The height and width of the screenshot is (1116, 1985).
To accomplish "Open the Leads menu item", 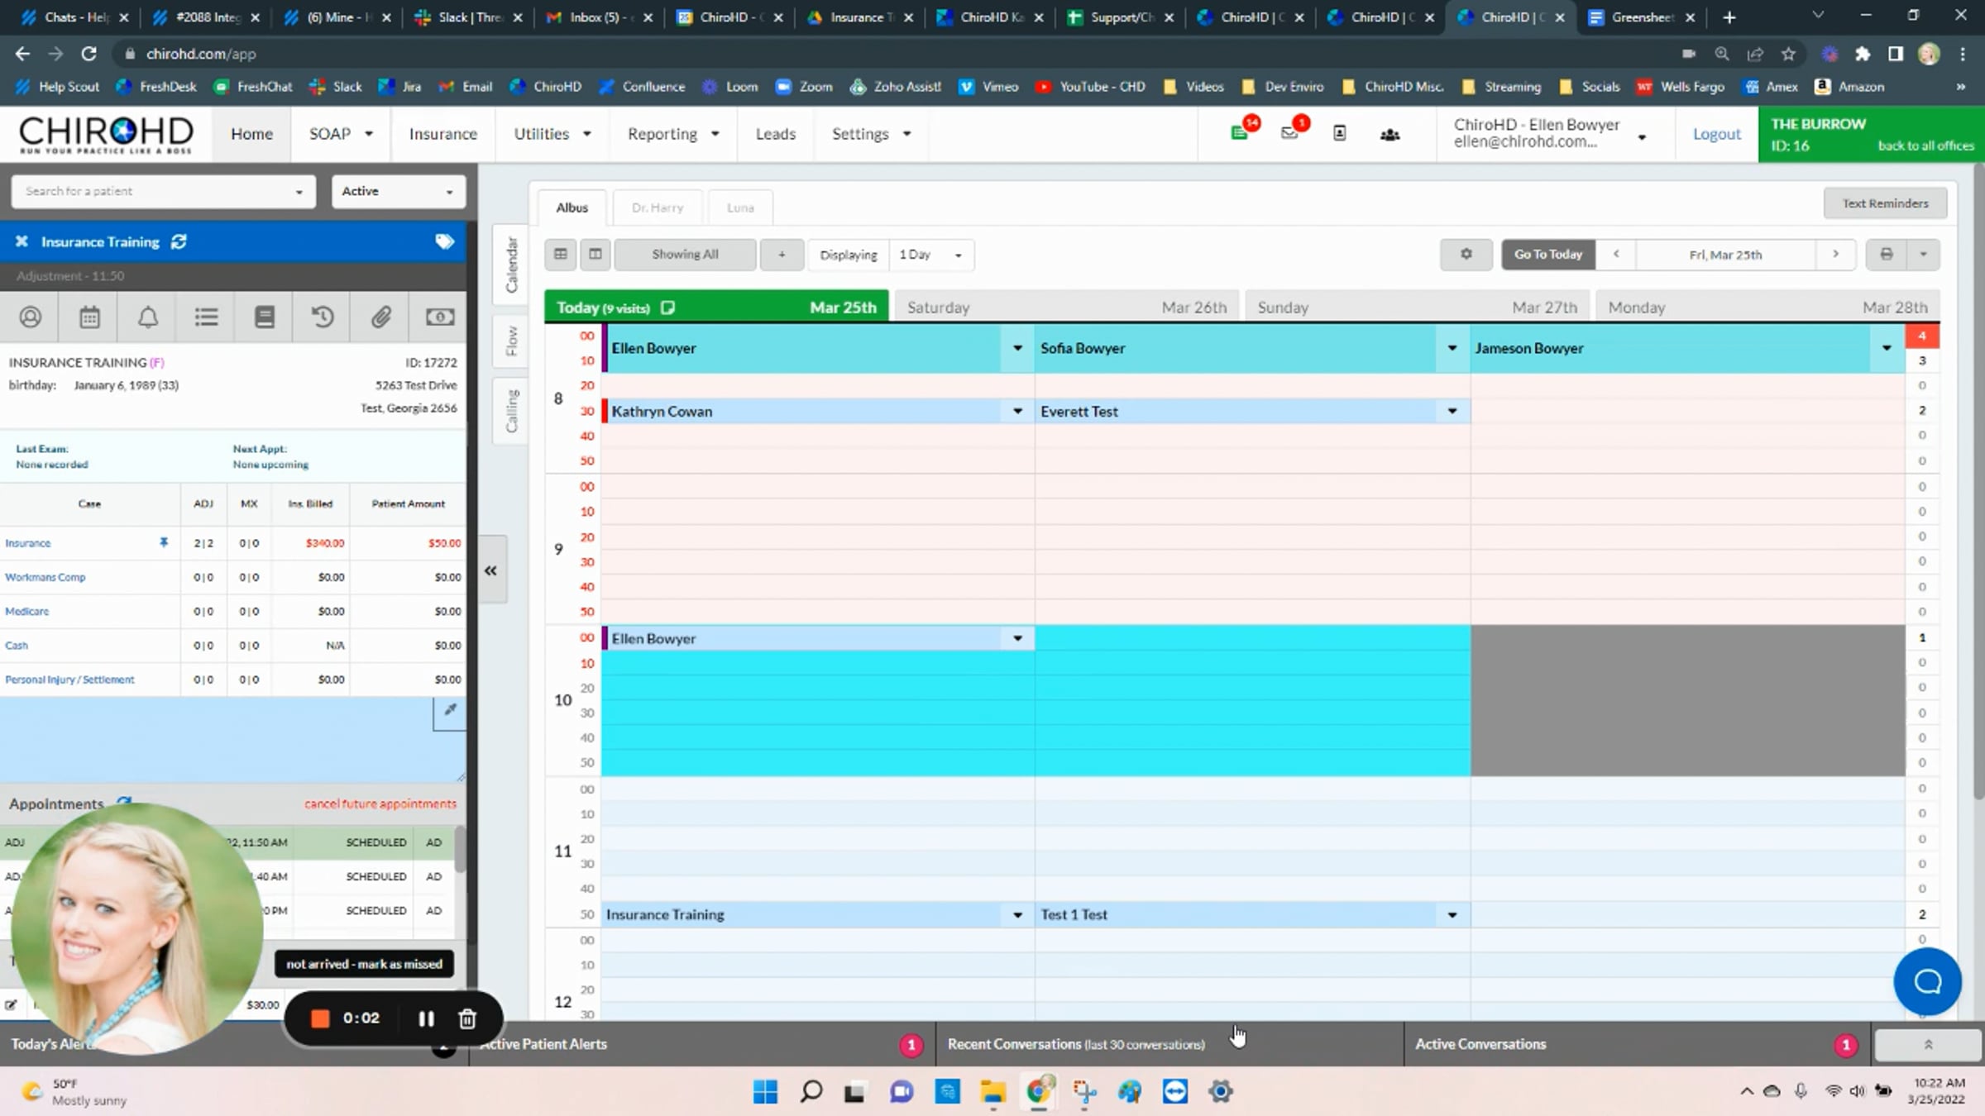I will click(775, 134).
